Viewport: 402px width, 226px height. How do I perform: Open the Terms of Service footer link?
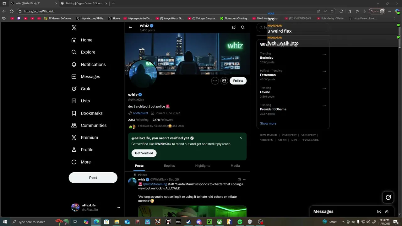[x=269, y=135]
